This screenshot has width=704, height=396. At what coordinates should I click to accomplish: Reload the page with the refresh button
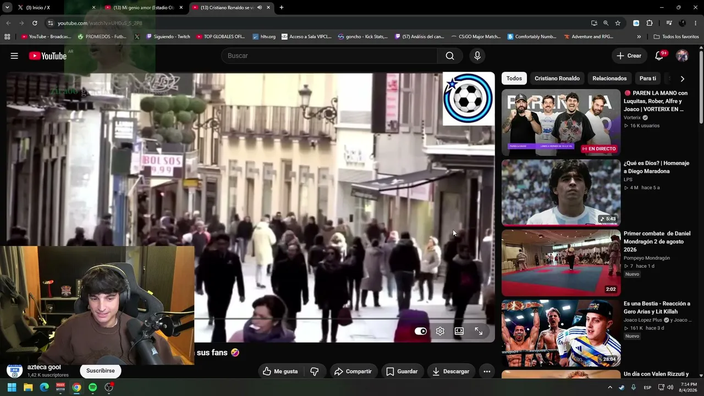click(x=35, y=23)
